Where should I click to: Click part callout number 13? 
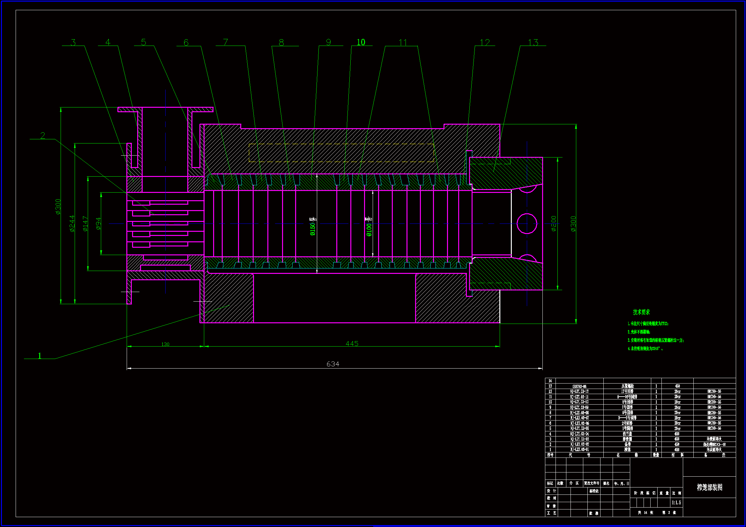tap(533, 42)
